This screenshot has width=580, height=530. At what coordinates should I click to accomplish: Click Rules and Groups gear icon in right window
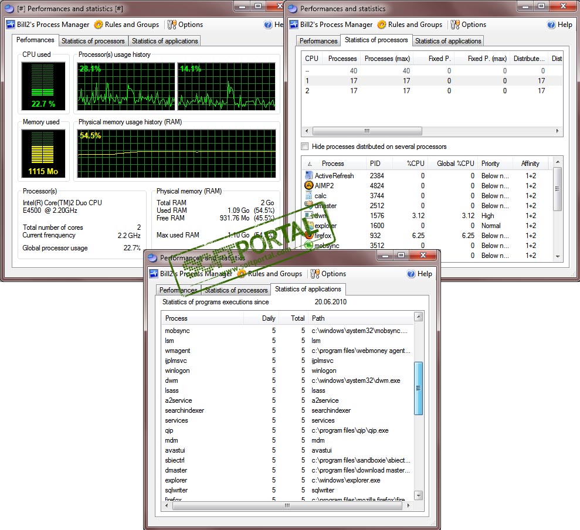[x=381, y=25]
